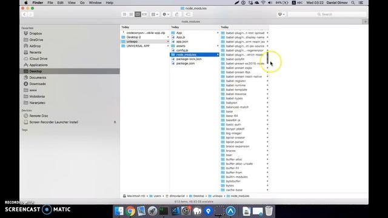Image resolution: width=388 pixels, height=218 pixels.
Task: Click the Finder search field
Action: coord(327,15)
